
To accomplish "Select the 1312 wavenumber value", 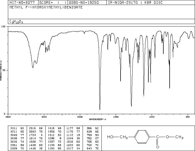I will click(51, 135).
